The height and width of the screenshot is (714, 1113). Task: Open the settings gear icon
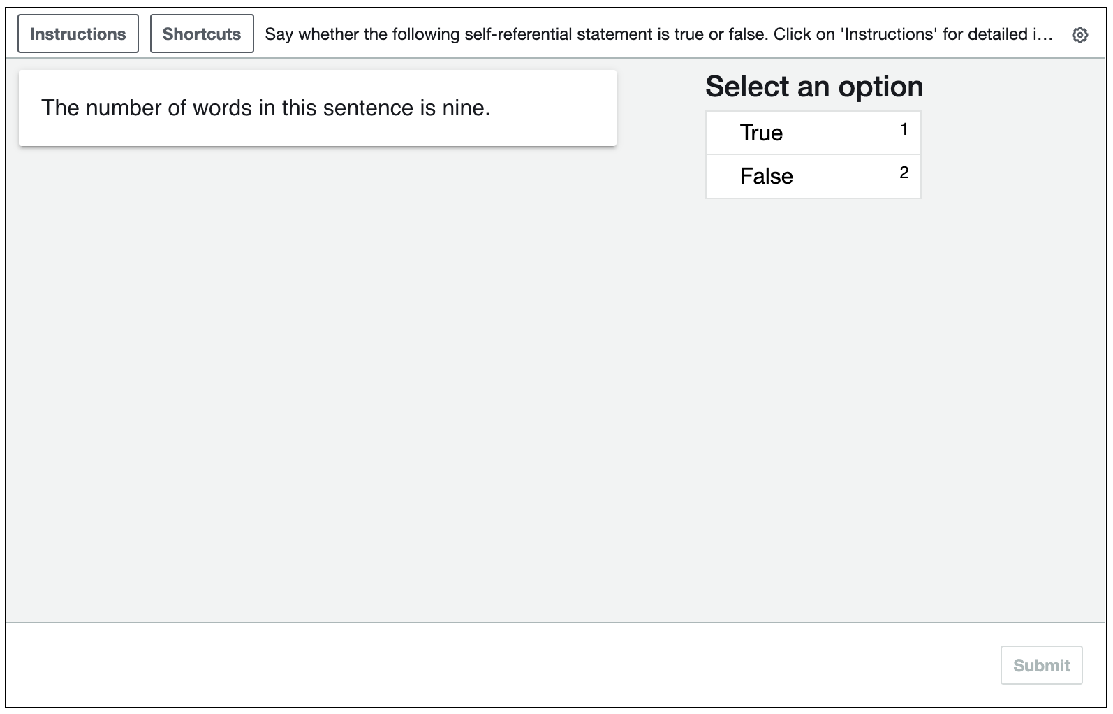pyautogui.click(x=1079, y=35)
